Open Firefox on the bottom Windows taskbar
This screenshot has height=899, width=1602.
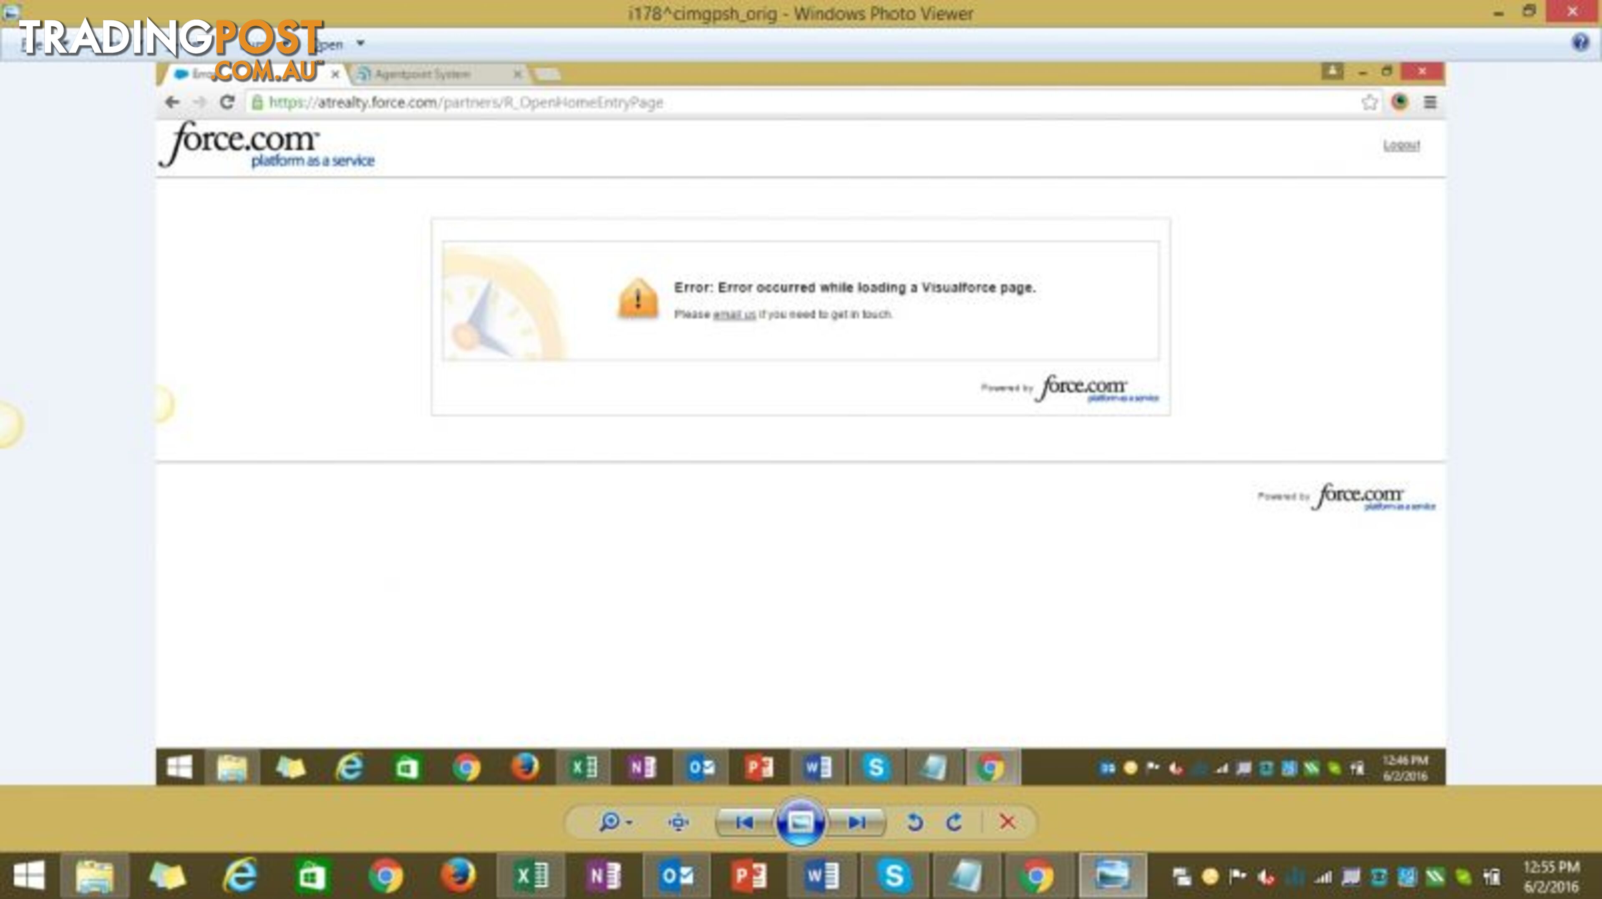tap(458, 875)
